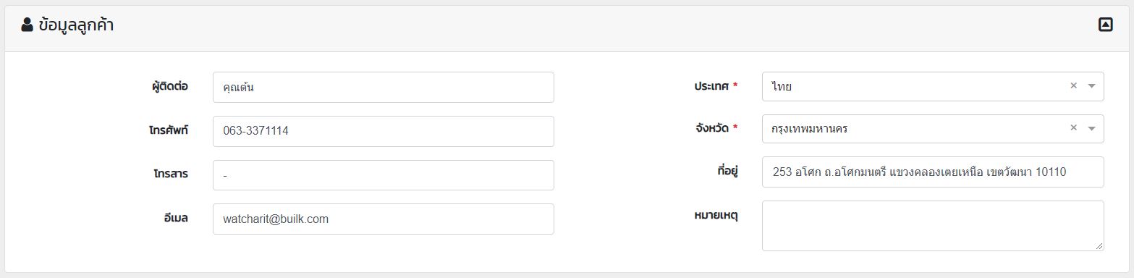
Task: Clear the selected country ไทย with the x
Action: [1074, 85]
